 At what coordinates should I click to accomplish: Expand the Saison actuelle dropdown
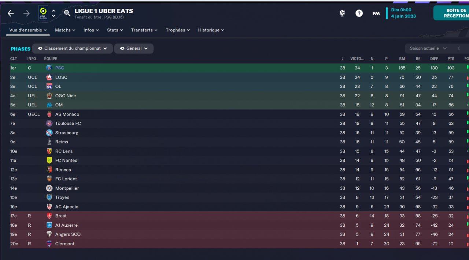click(428, 49)
